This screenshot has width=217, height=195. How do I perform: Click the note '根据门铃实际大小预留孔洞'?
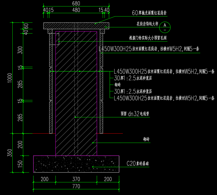pos(148,38)
